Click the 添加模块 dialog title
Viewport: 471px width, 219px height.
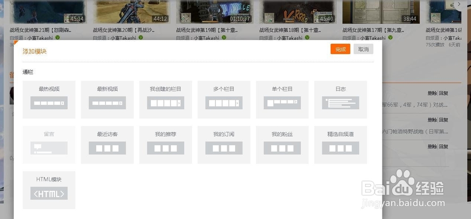(34, 51)
